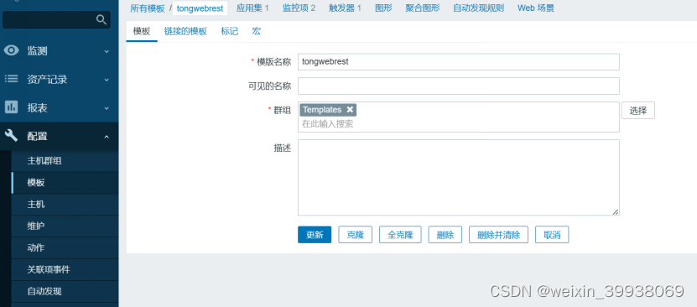The width and height of the screenshot is (697, 307).
Task: Focus the 模版名称 input field
Action: pyautogui.click(x=458, y=62)
